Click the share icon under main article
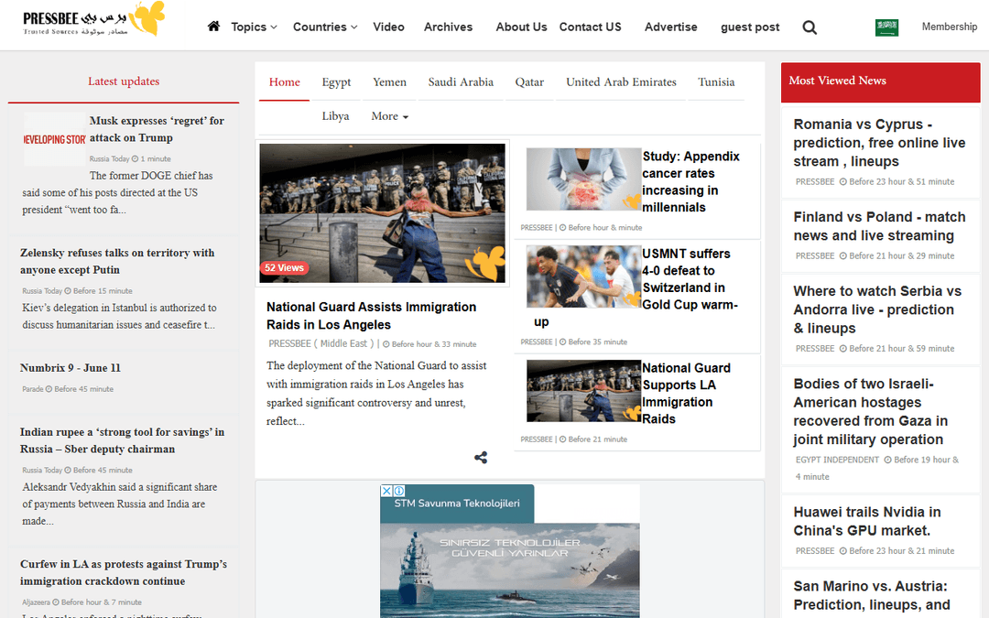The image size is (989, 618). (481, 457)
